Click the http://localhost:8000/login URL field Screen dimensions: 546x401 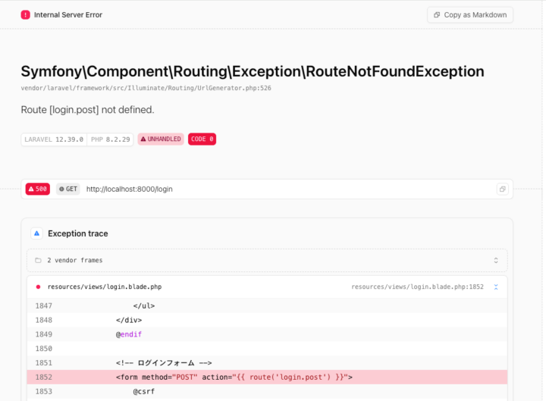(129, 189)
